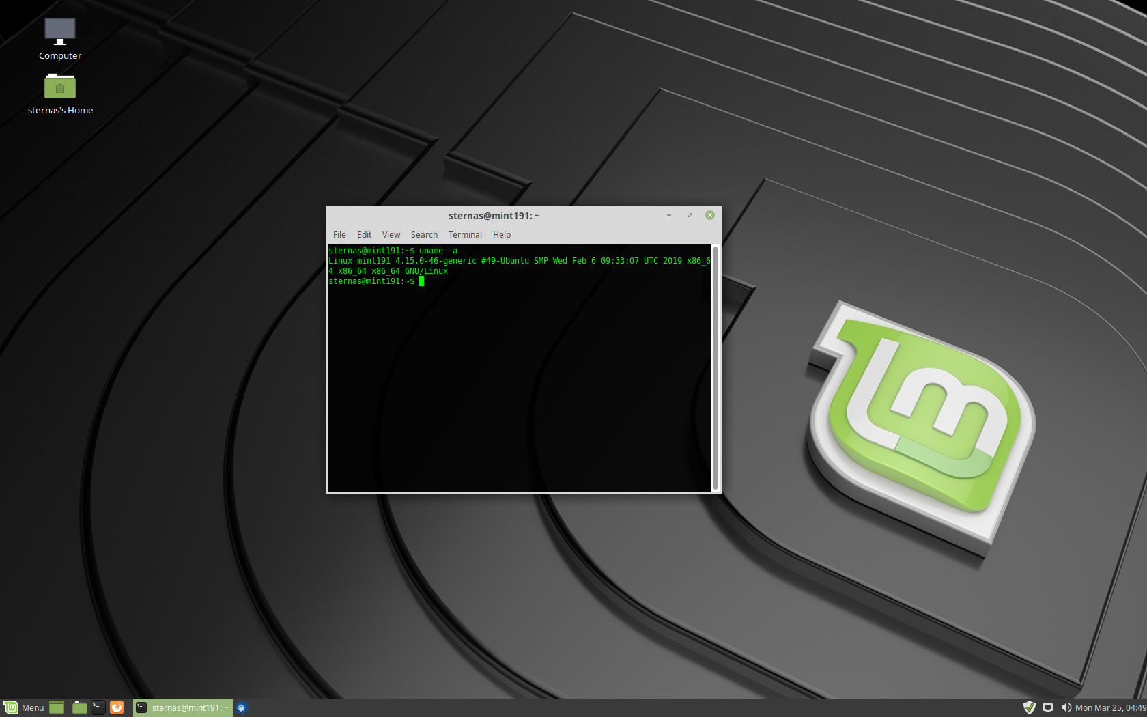Open the sound volume tray icon
This screenshot has height=717, width=1147.
[x=1066, y=707]
